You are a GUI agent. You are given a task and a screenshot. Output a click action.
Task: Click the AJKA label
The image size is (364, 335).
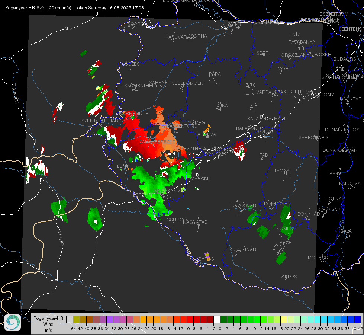[222, 106]
